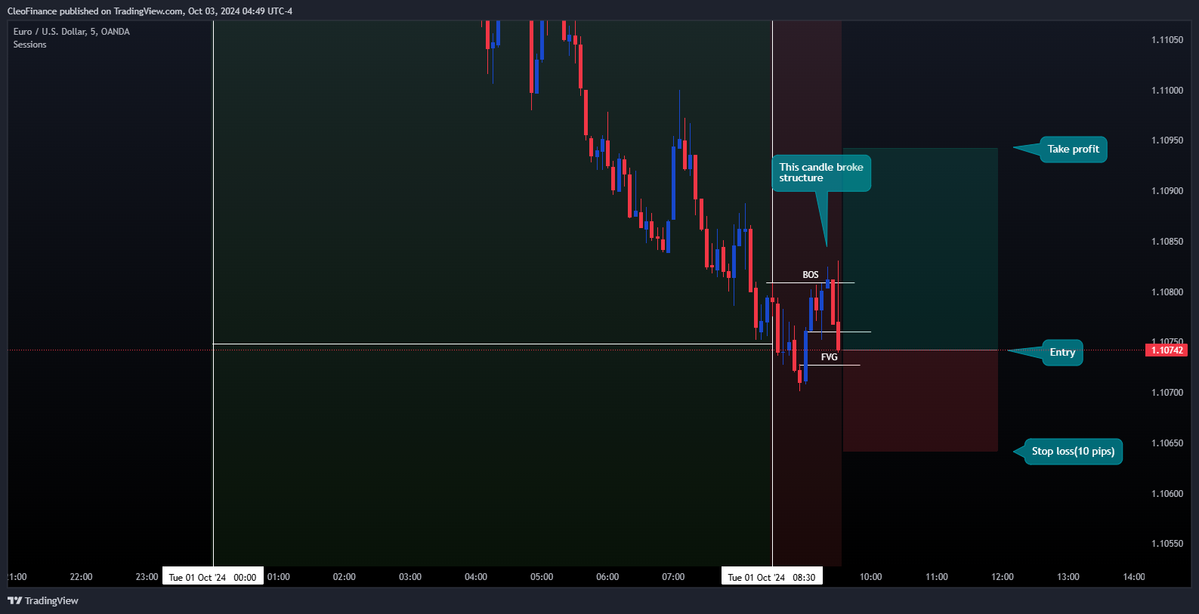1199x614 pixels.
Task: Click the 12:00 time axis label
Action: (1003, 577)
